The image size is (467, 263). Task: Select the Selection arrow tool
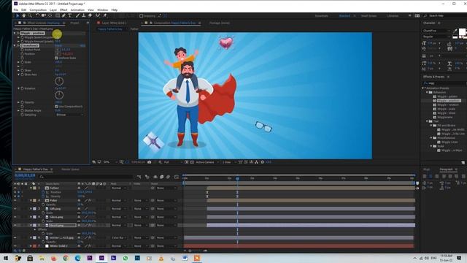click(x=18, y=15)
